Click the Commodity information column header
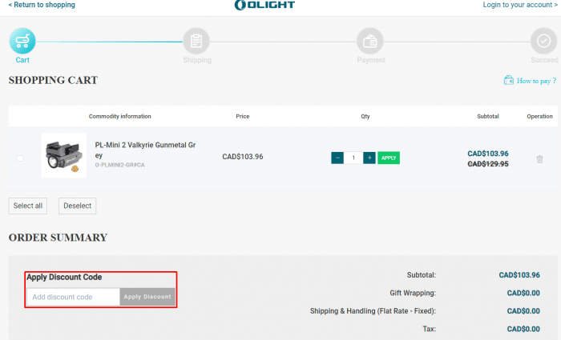561x340 pixels. click(120, 117)
